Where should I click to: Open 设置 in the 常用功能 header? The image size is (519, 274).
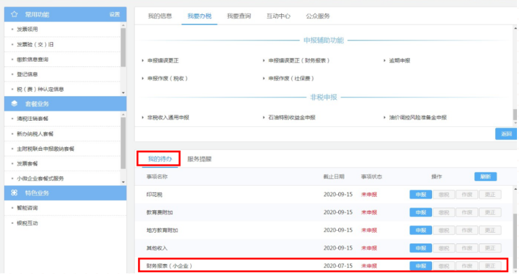(x=115, y=14)
